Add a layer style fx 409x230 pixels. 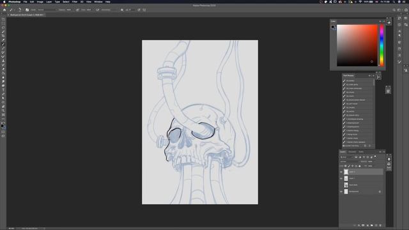point(359,226)
